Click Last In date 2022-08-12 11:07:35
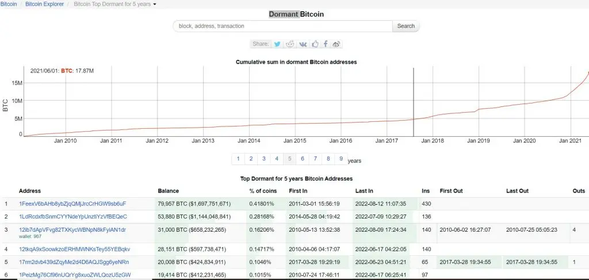Viewport: 589px width, 280px height. click(x=381, y=204)
